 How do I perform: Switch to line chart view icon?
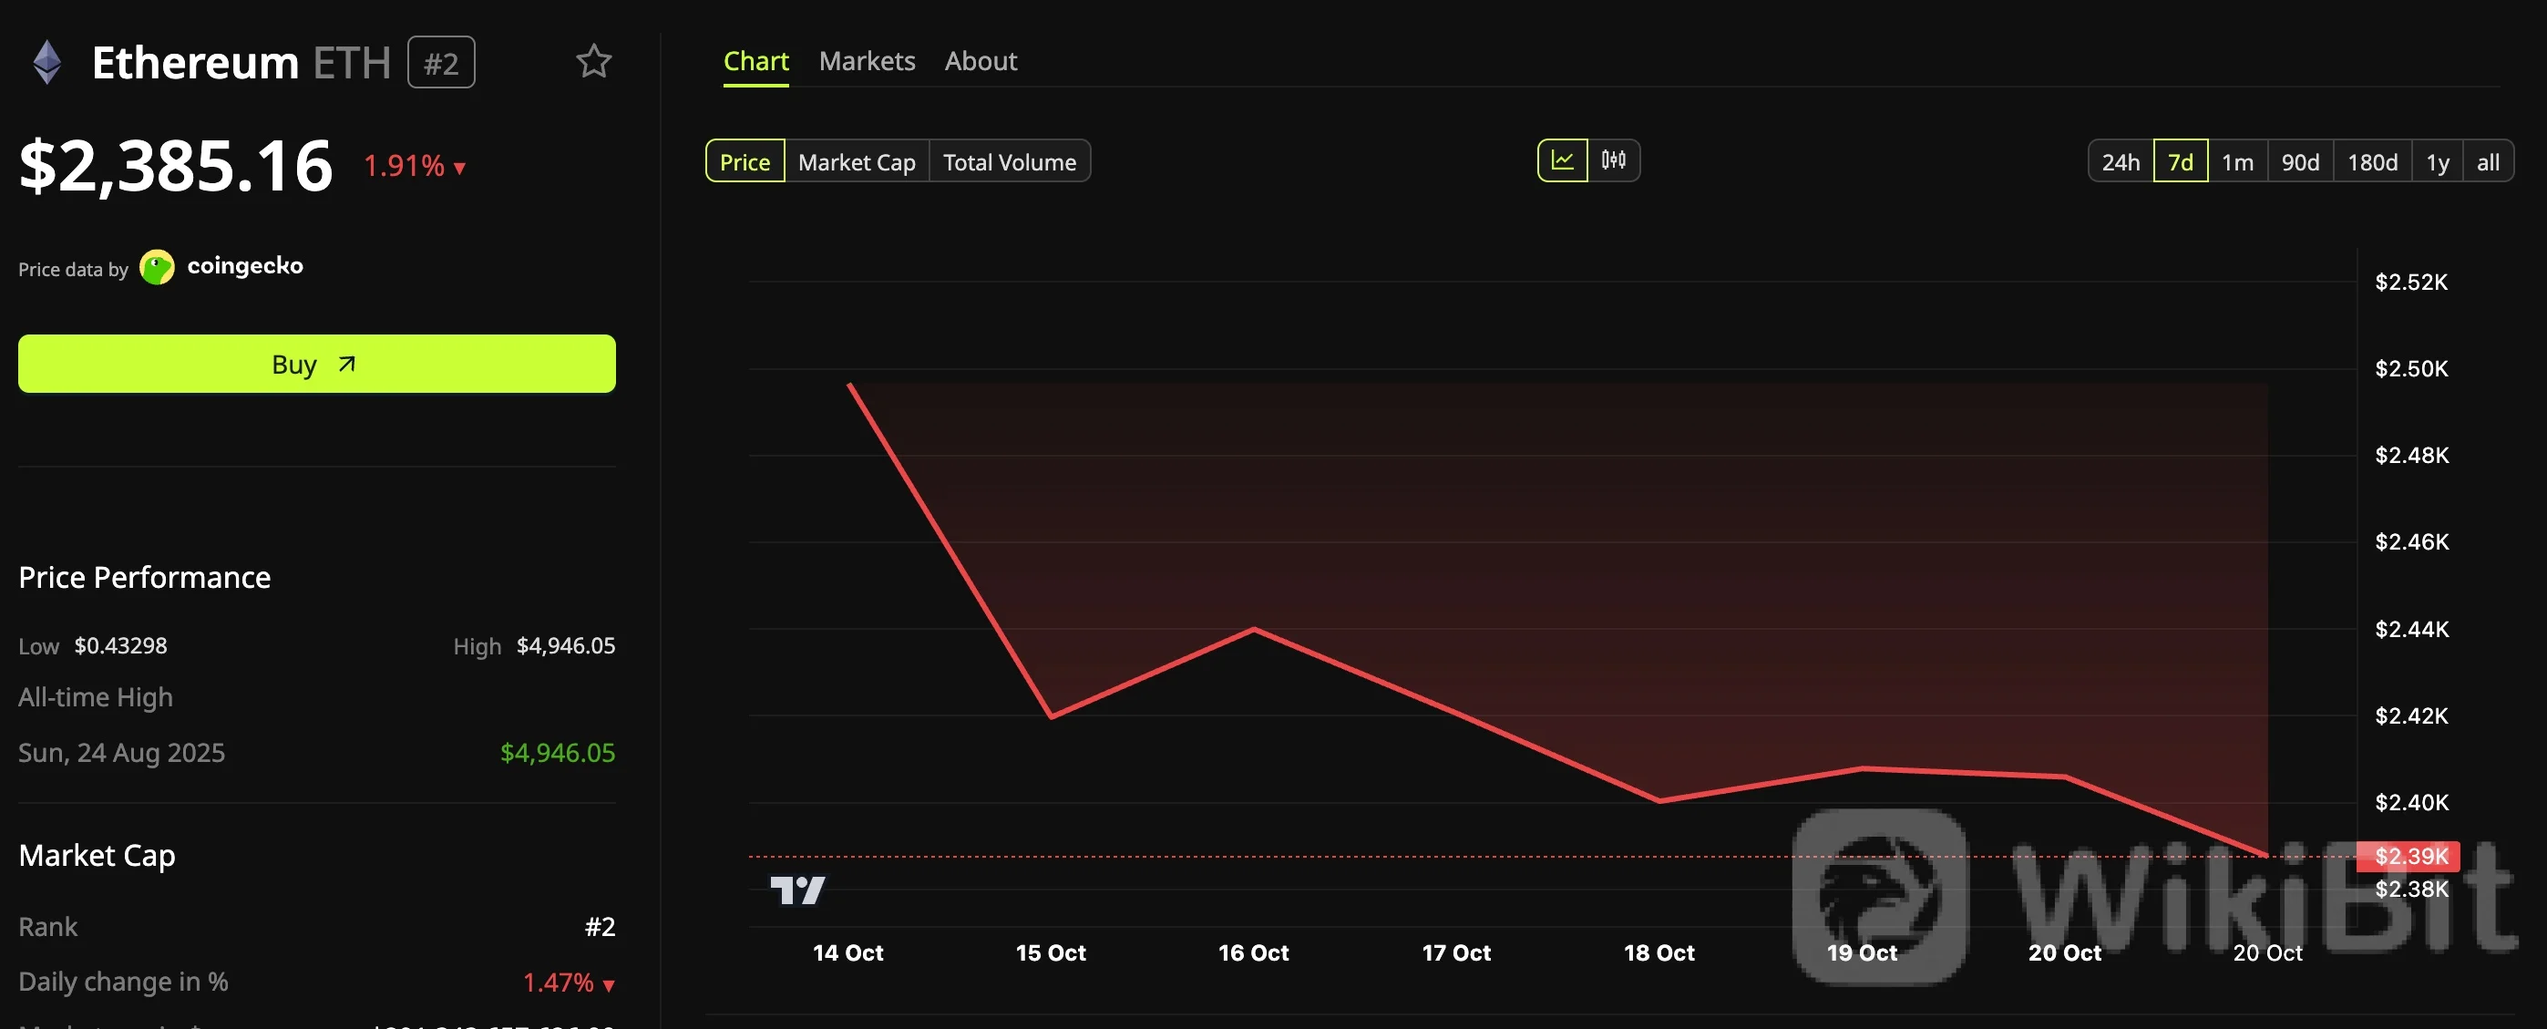1562,160
